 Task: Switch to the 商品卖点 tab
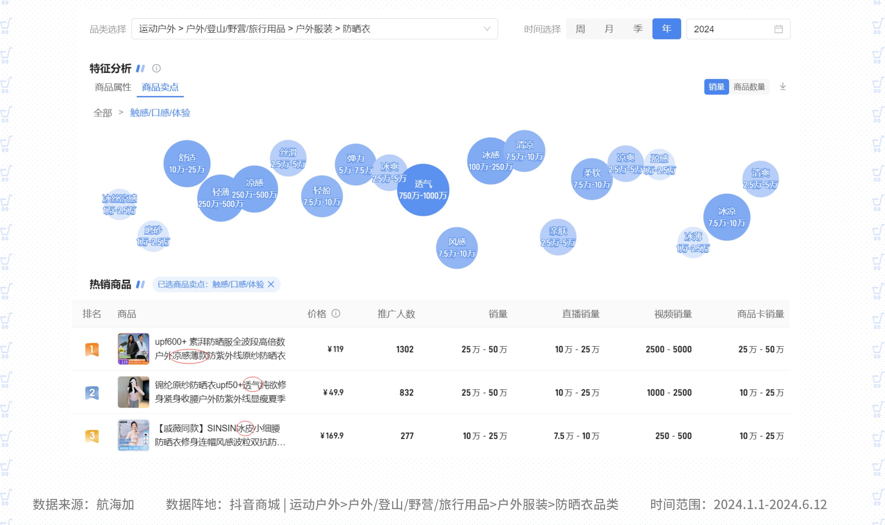coord(160,87)
